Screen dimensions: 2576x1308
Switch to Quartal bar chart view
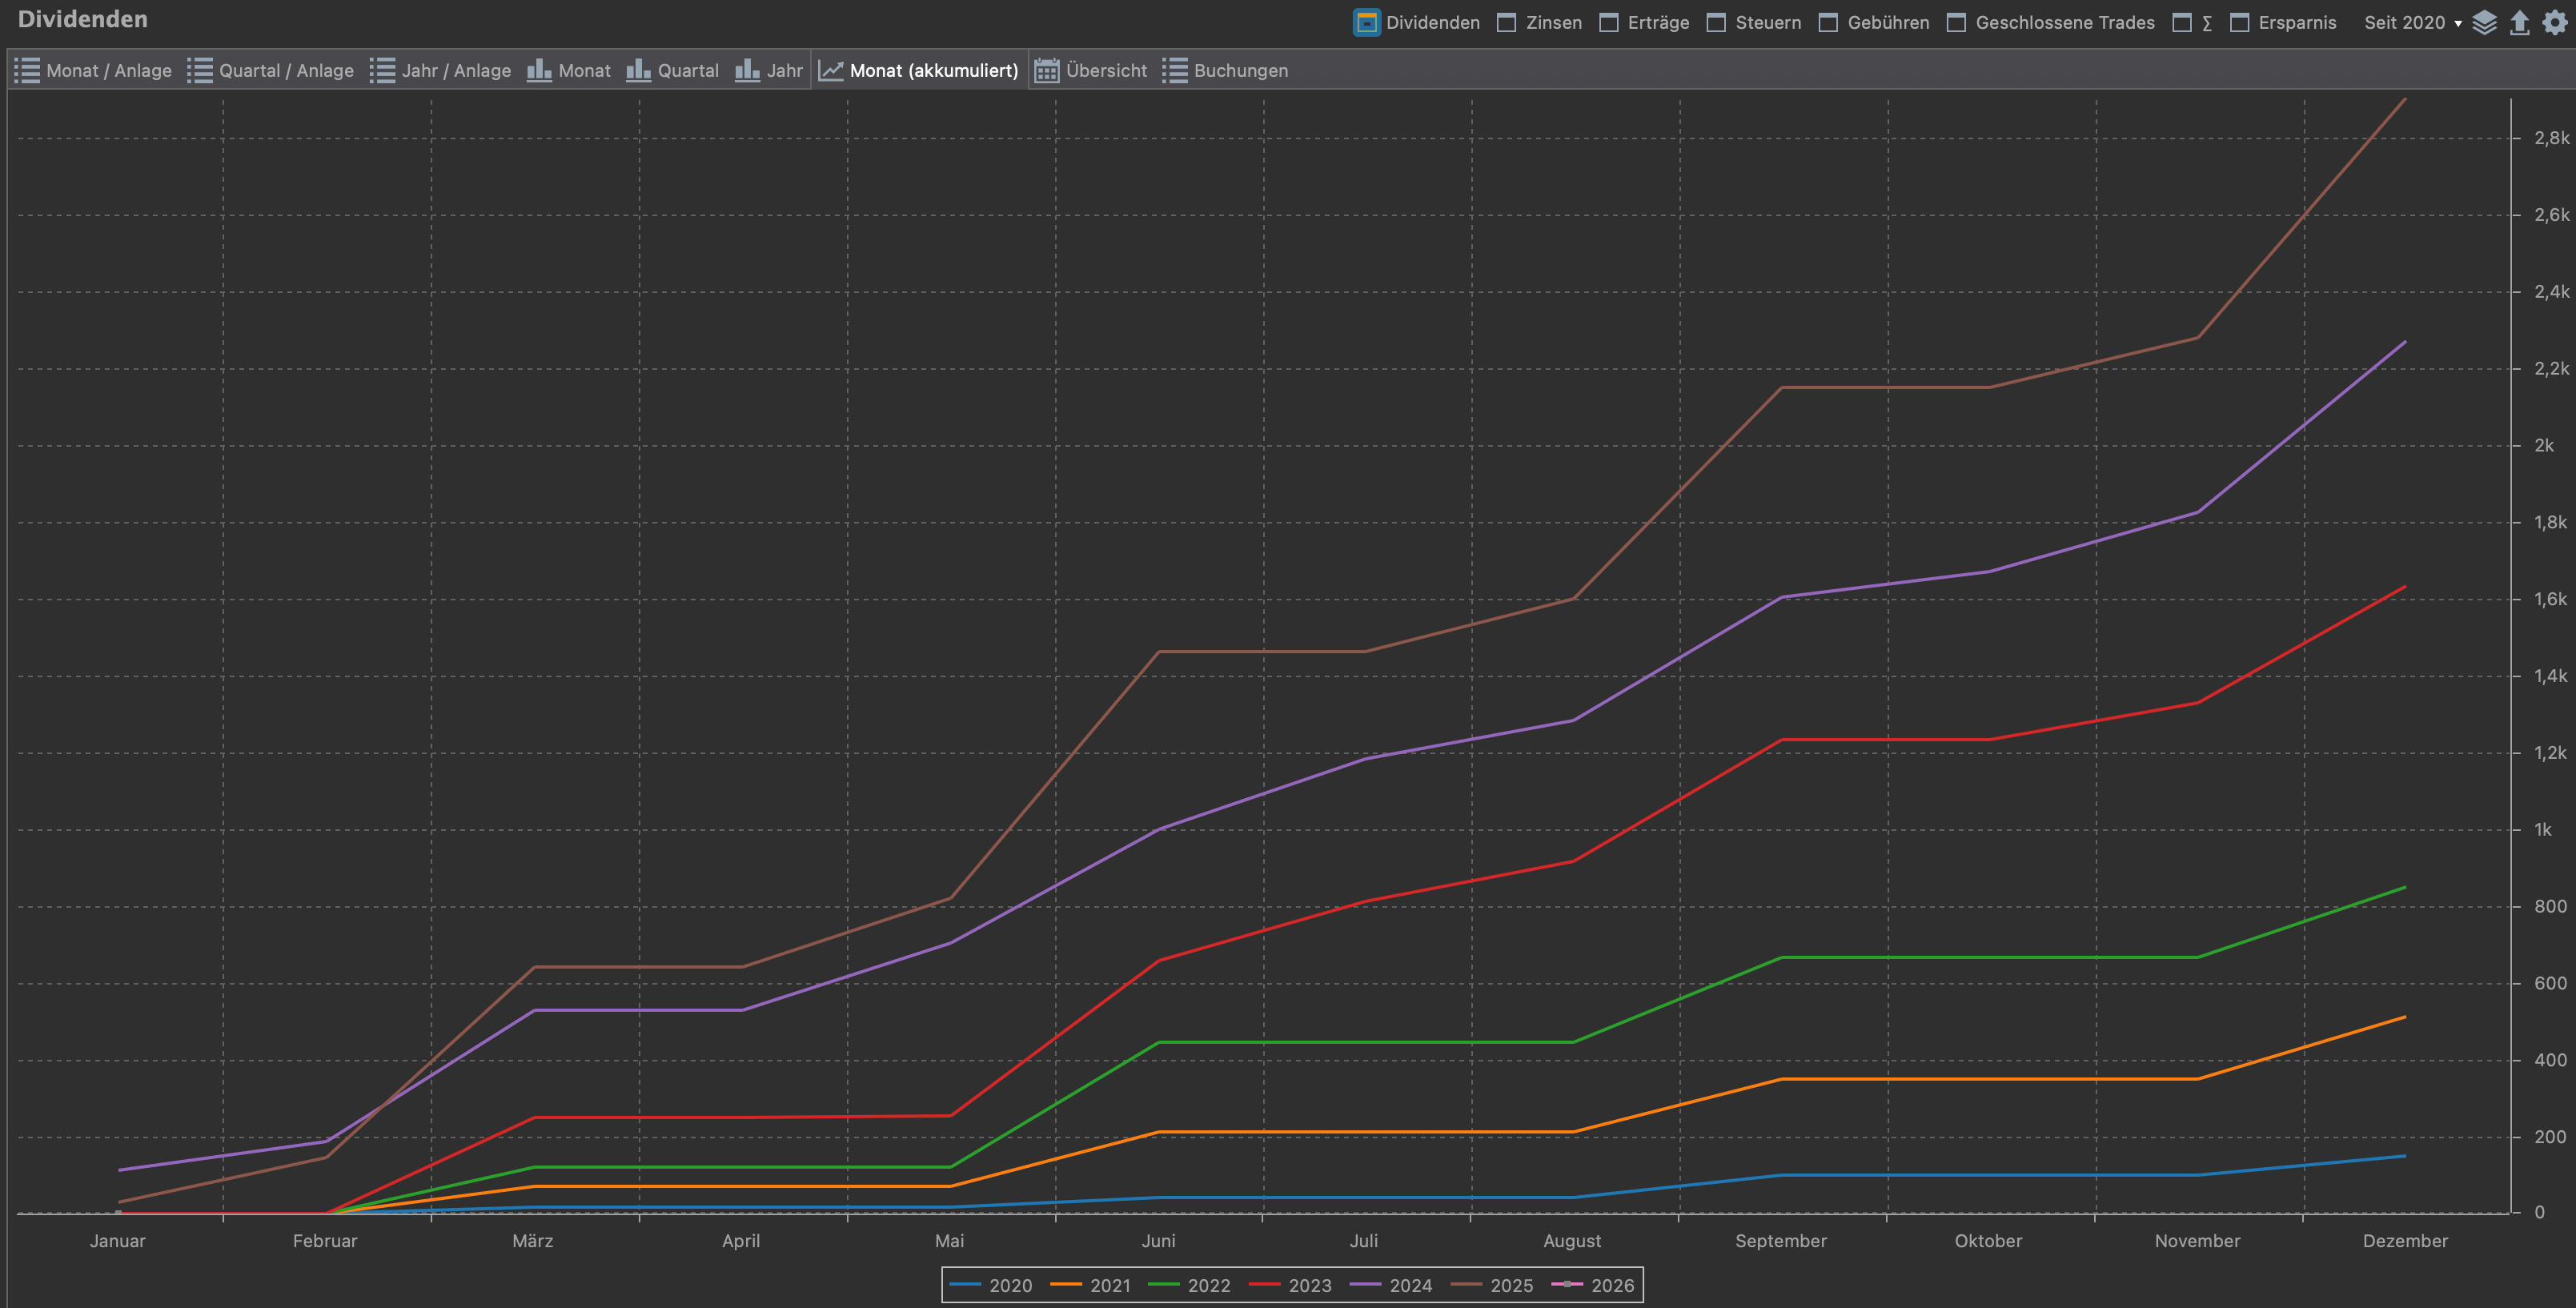pyautogui.click(x=672, y=70)
